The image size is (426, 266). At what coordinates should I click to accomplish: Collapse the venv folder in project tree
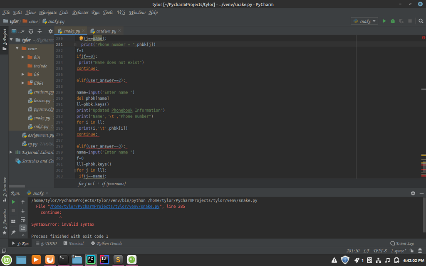[x=17, y=49]
